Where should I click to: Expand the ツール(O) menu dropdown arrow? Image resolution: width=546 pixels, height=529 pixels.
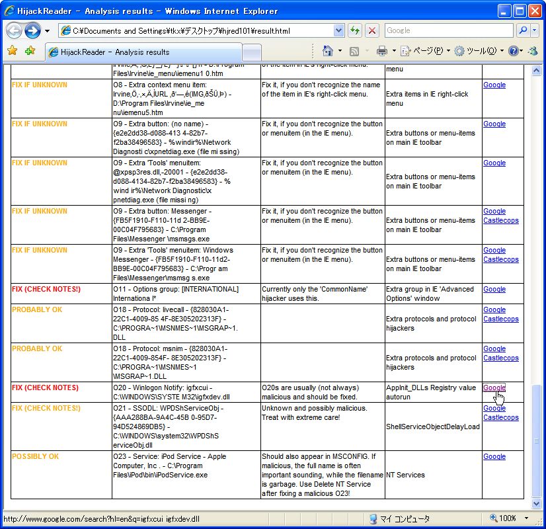[x=502, y=51]
